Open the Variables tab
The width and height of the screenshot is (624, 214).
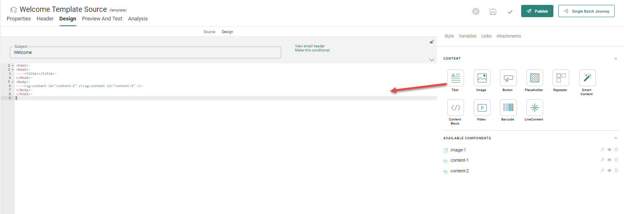467,36
